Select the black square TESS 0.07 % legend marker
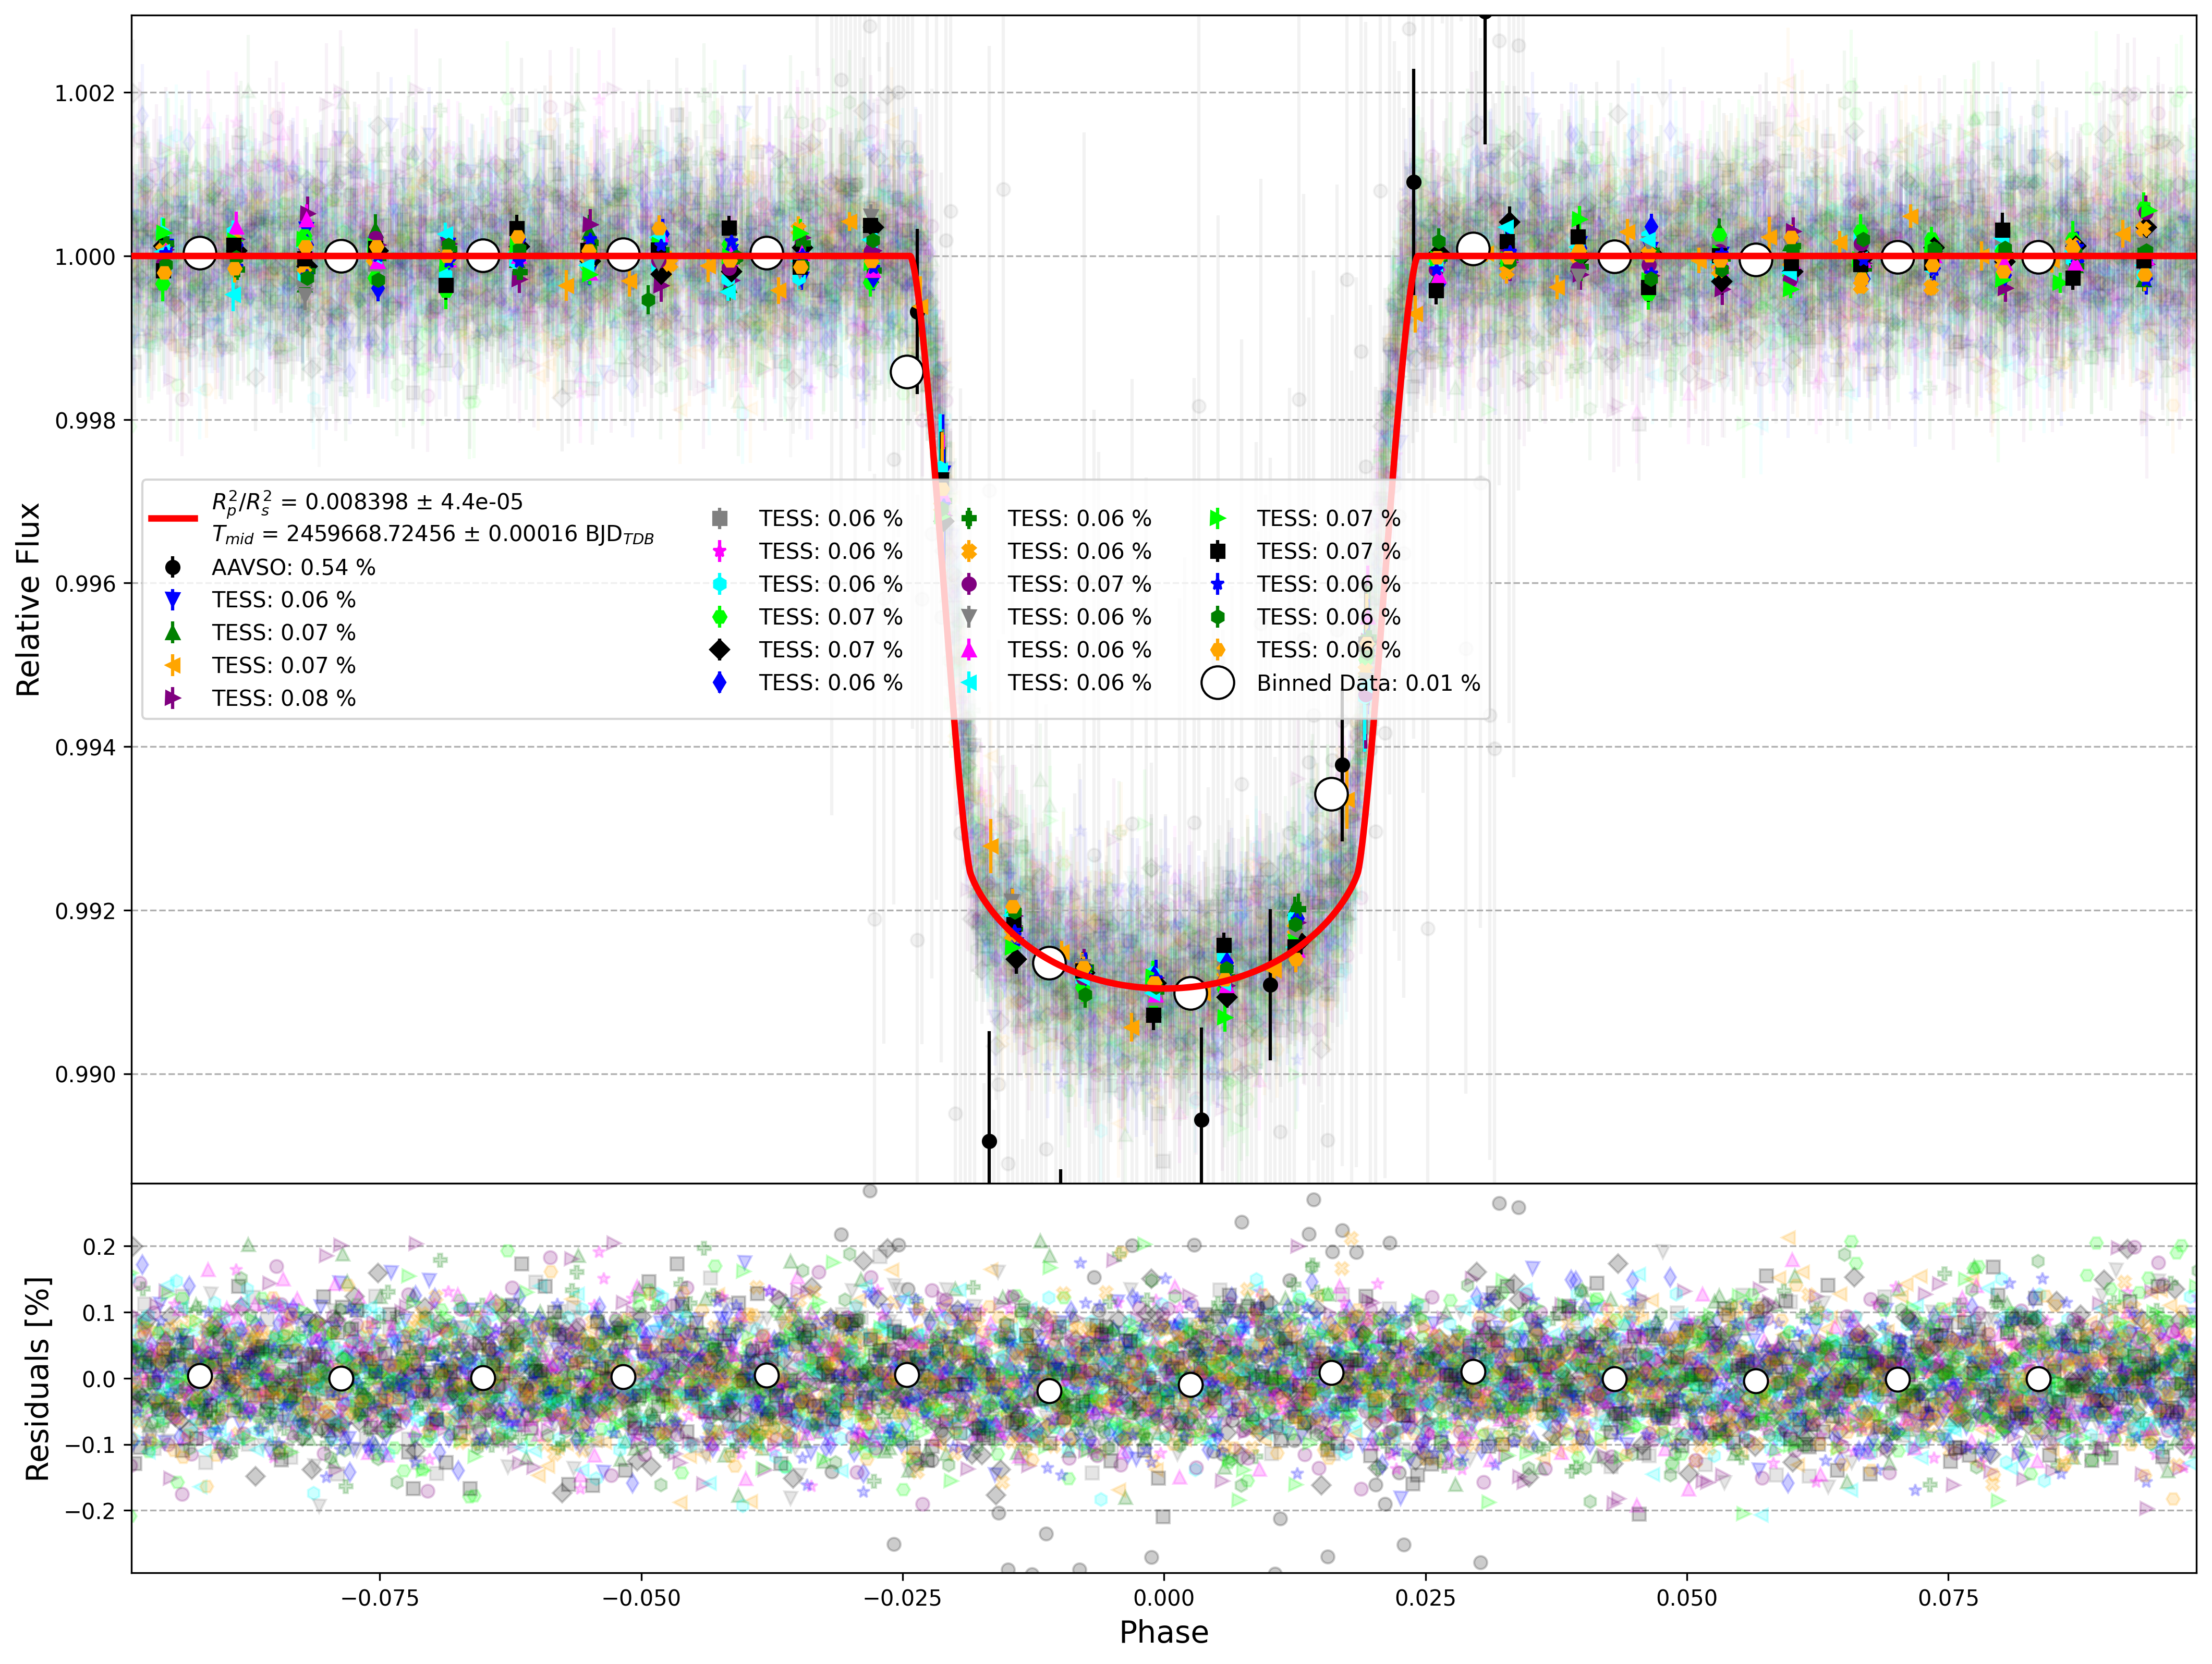Image resolution: width=2212 pixels, height=1664 pixels. [1217, 551]
